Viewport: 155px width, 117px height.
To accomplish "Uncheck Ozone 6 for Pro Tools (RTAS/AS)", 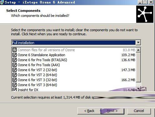I will coord(14,60).
